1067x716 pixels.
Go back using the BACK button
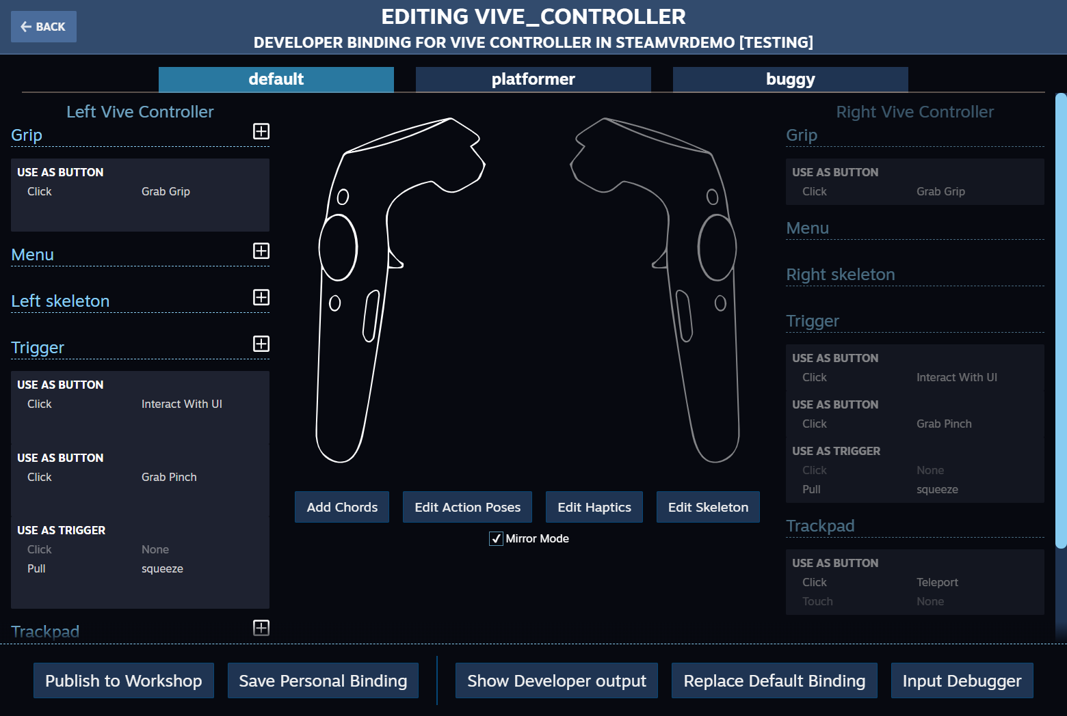(44, 27)
